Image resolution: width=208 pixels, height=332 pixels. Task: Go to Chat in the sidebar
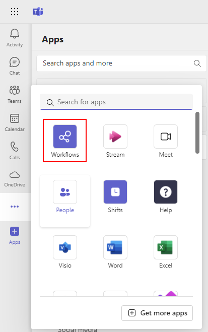click(15, 66)
